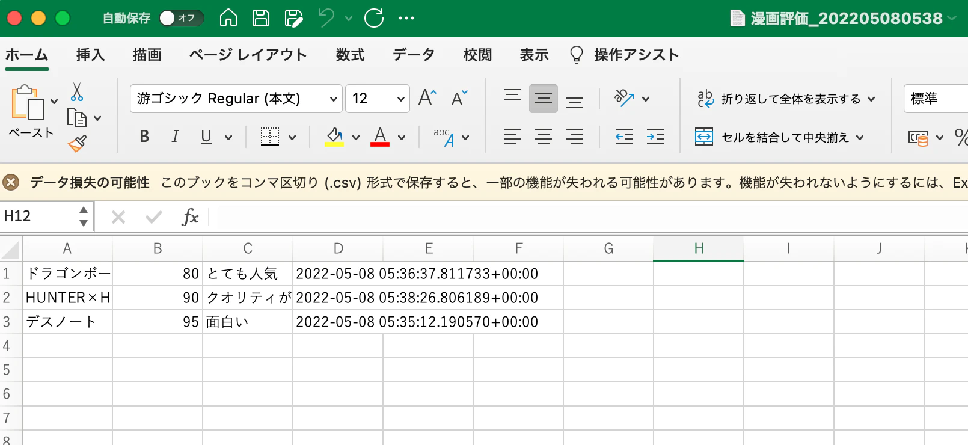This screenshot has height=445, width=968.
Task: Toggle underline formatting
Action: click(x=206, y=137)
